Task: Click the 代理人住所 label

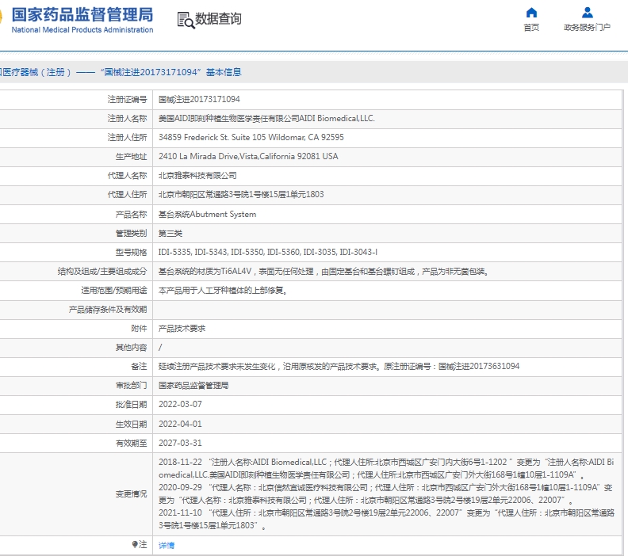Action: tap(127, 194)
